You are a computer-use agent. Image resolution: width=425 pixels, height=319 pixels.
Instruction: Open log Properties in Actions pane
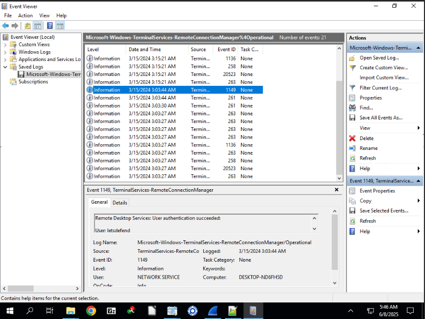[371, 98]
